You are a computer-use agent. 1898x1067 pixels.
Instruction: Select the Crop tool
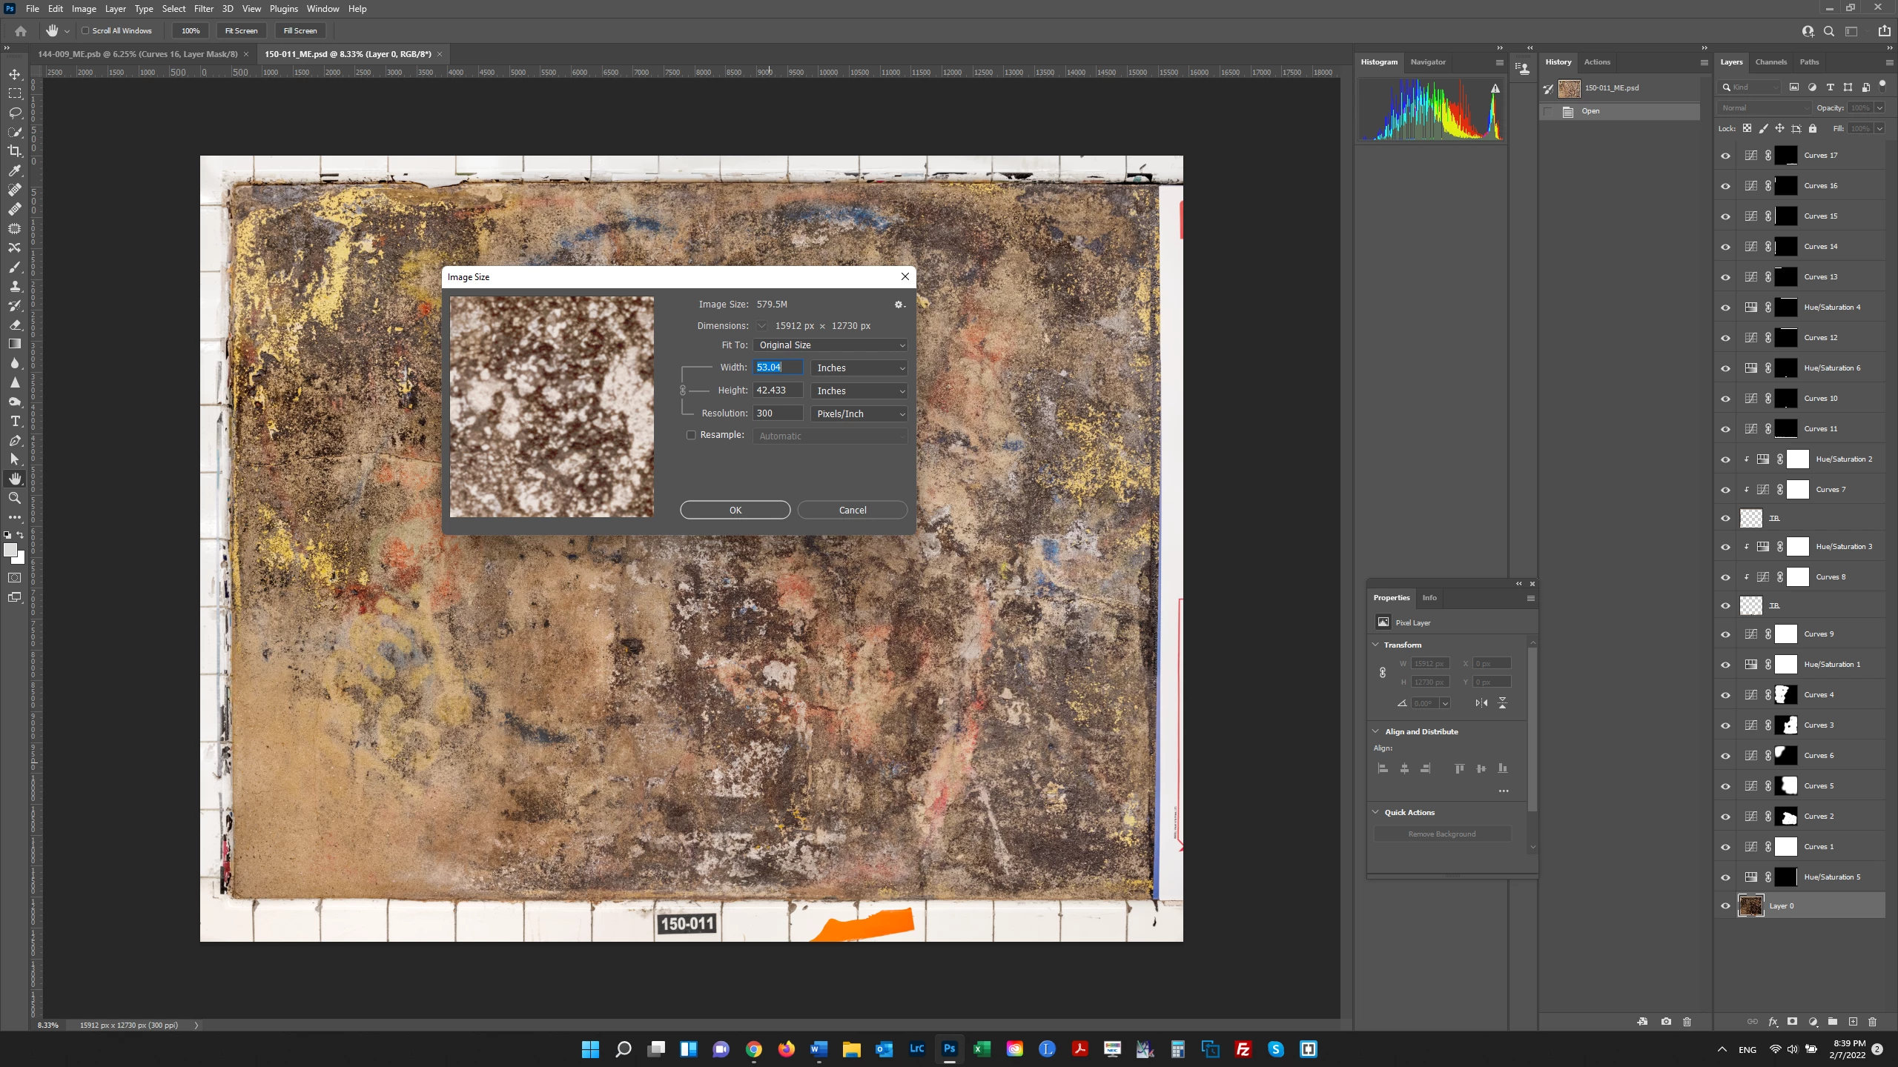[14, 151]
